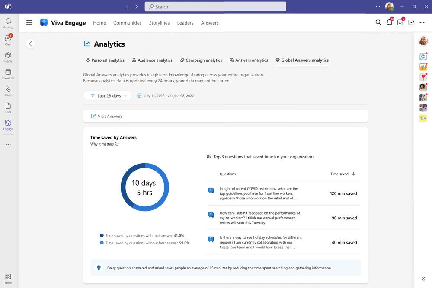Open red heart app in right rail
This screenshot has height=288, width=432.
coord(423,77)
